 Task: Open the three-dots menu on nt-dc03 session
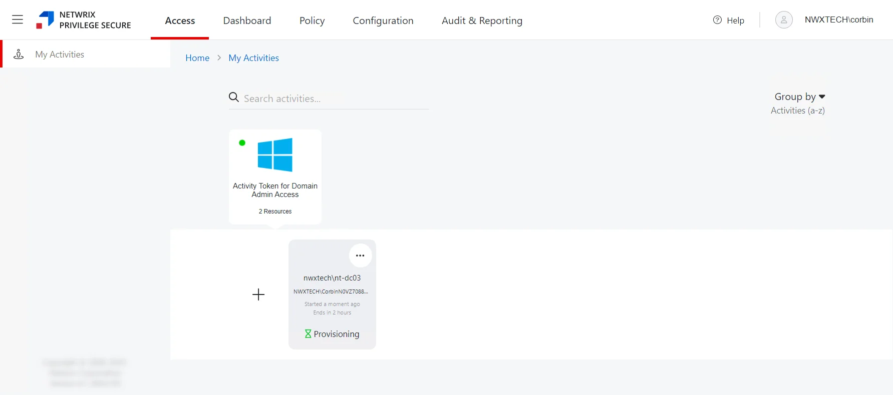(x=360, y=255)
